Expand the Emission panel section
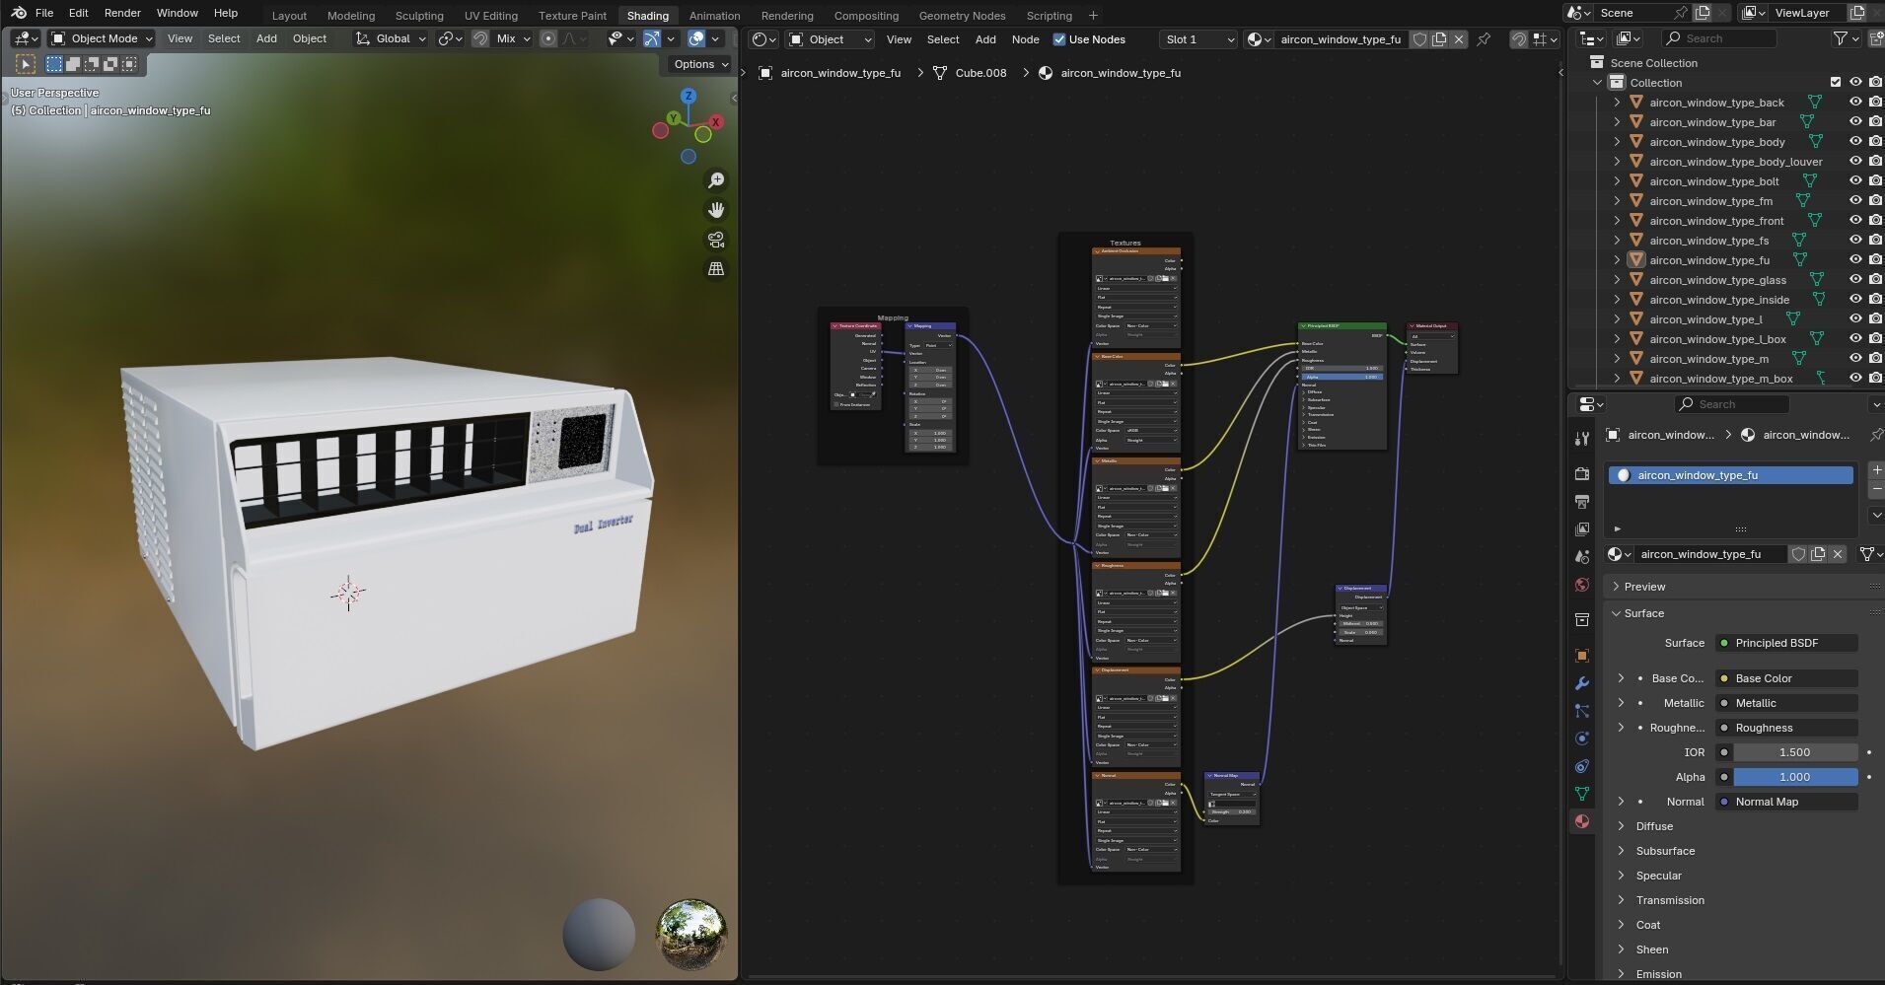Viewport: 1885px width, 985px height. pyautogui.click(x=1658, y=974)
